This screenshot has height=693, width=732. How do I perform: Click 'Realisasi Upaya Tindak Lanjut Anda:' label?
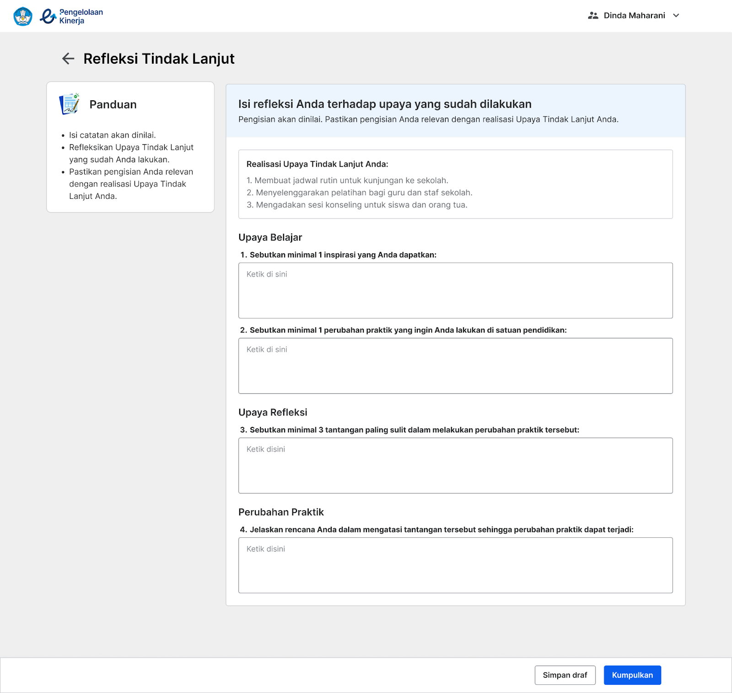(317, 164)
